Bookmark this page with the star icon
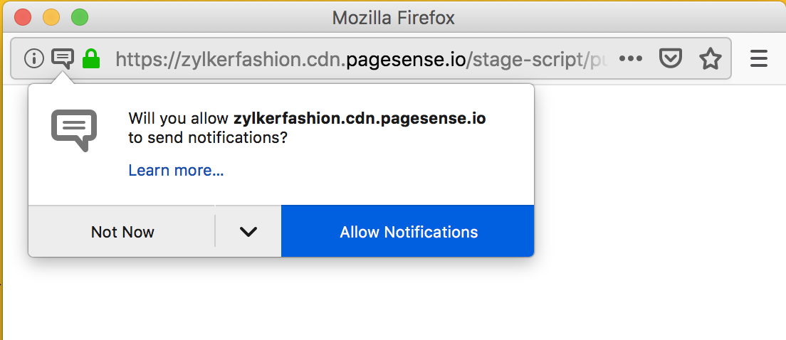 point(710,58)
